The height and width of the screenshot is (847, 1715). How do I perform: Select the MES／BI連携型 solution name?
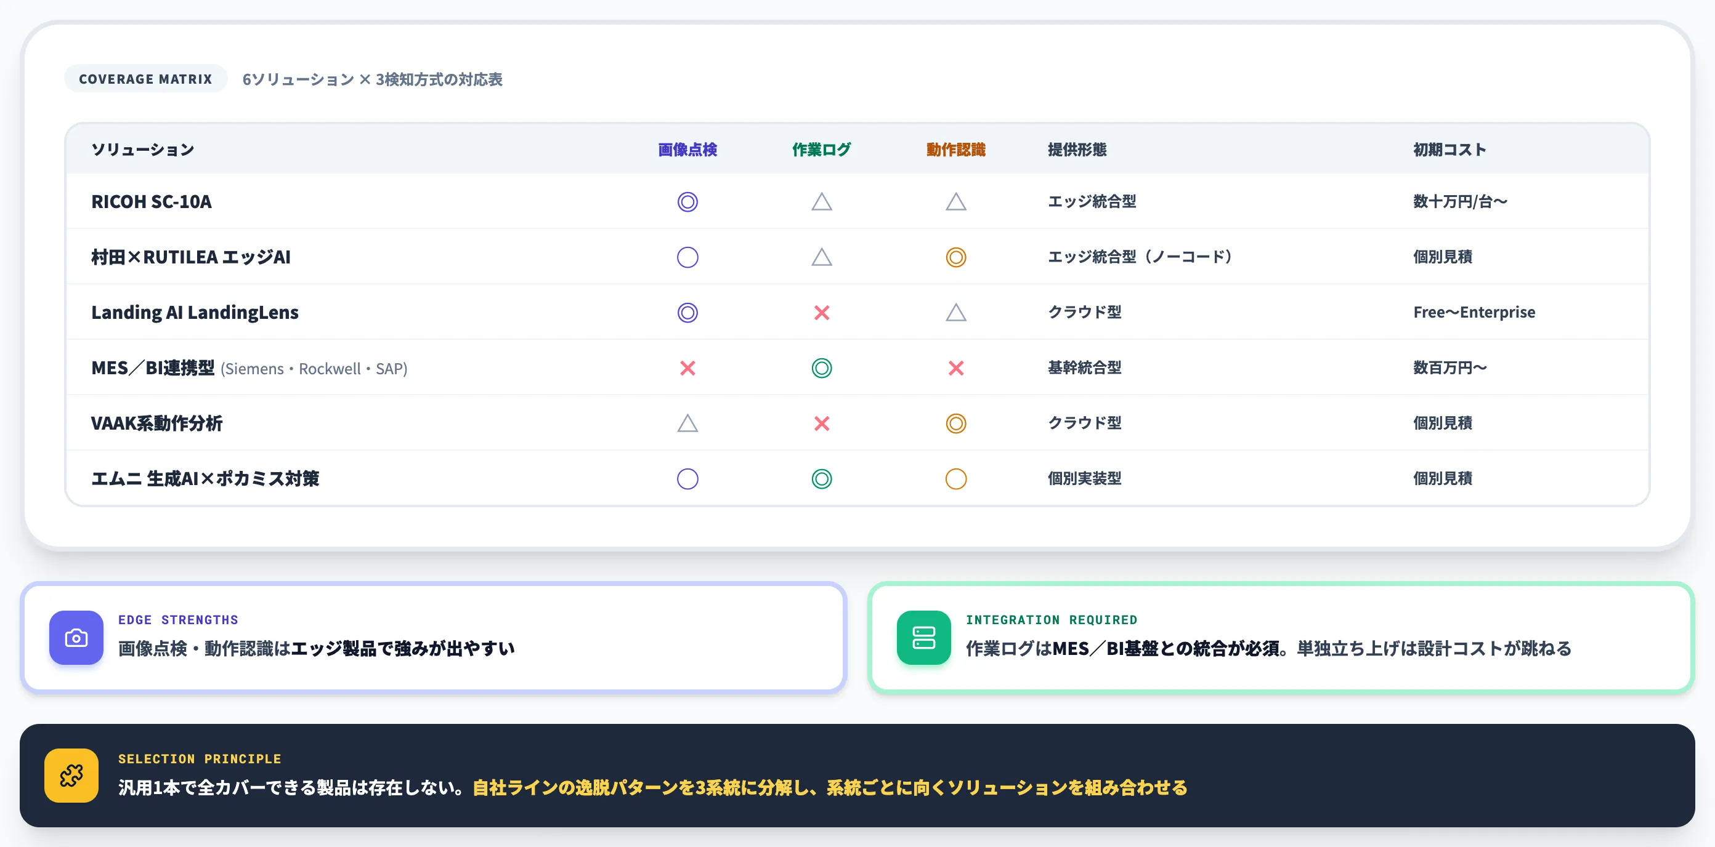point(152,368)
